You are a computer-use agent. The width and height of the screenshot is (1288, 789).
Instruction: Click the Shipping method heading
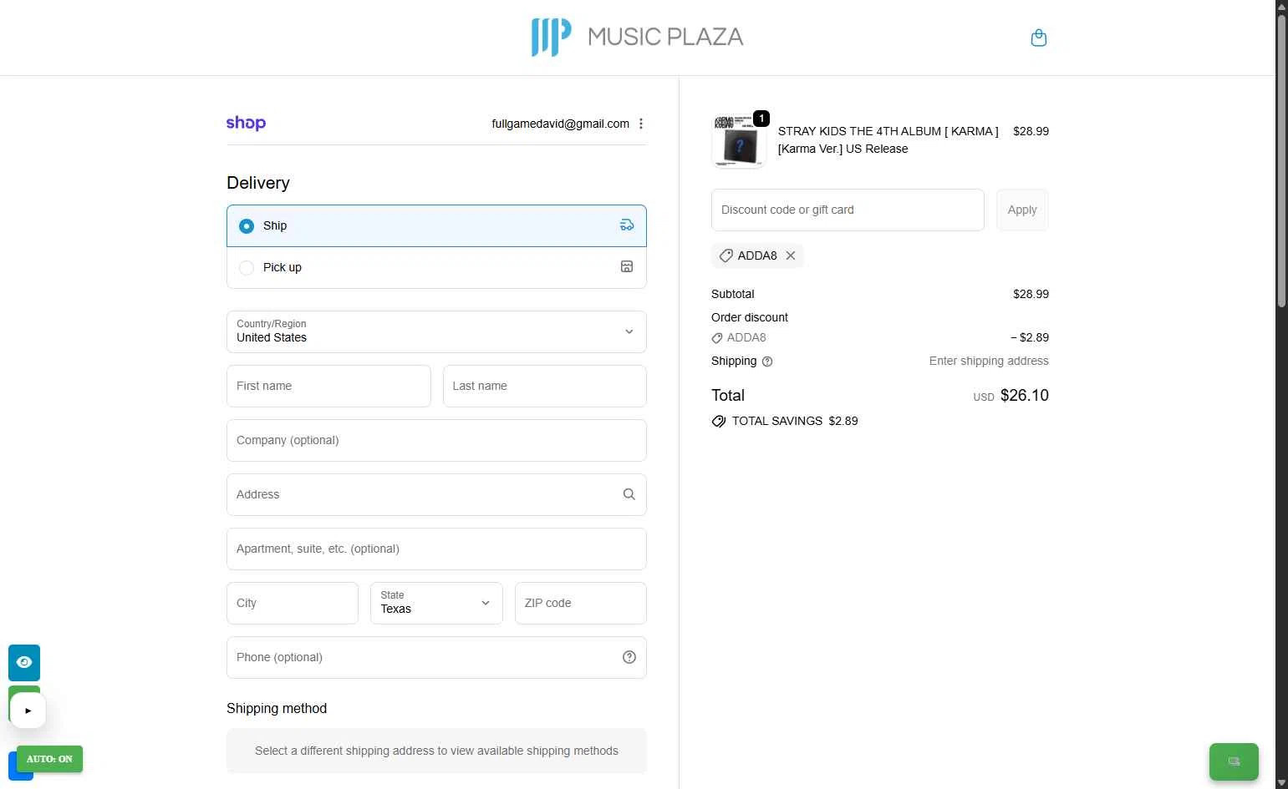[277, 708]
